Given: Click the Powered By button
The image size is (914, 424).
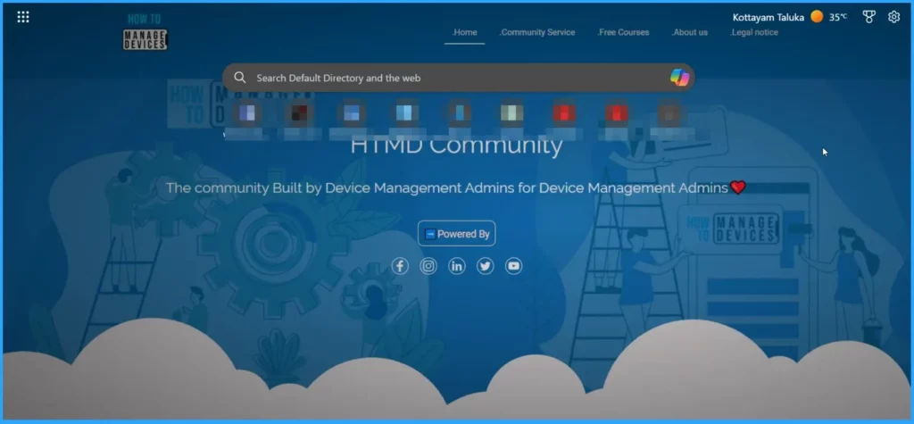Looking at the screenshot, I should (457, 234).
